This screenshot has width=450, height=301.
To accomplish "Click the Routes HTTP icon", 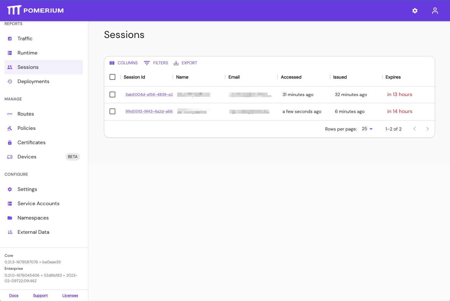I will click(10, 114).
